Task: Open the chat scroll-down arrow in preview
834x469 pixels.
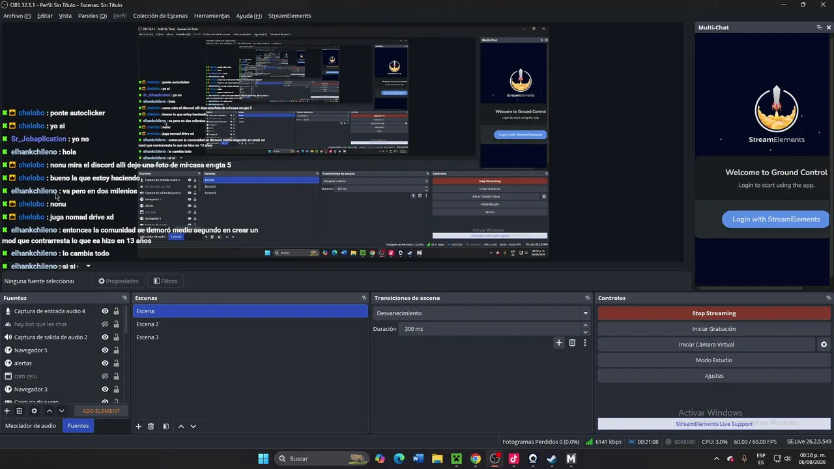Action: click(x=88, y=266)
